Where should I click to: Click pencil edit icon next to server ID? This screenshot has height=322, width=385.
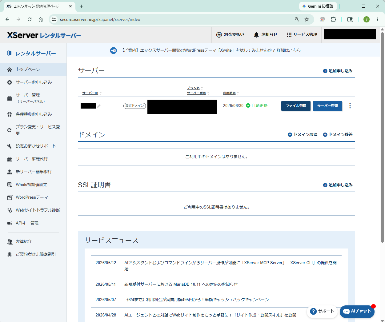coord(99,106)
